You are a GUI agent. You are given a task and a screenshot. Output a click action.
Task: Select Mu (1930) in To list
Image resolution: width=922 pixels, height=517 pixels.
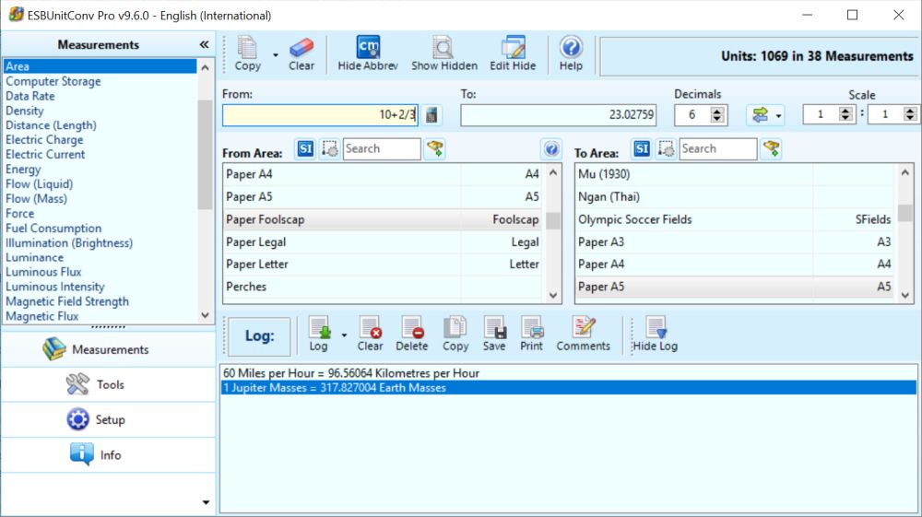[x=735, y=174]
